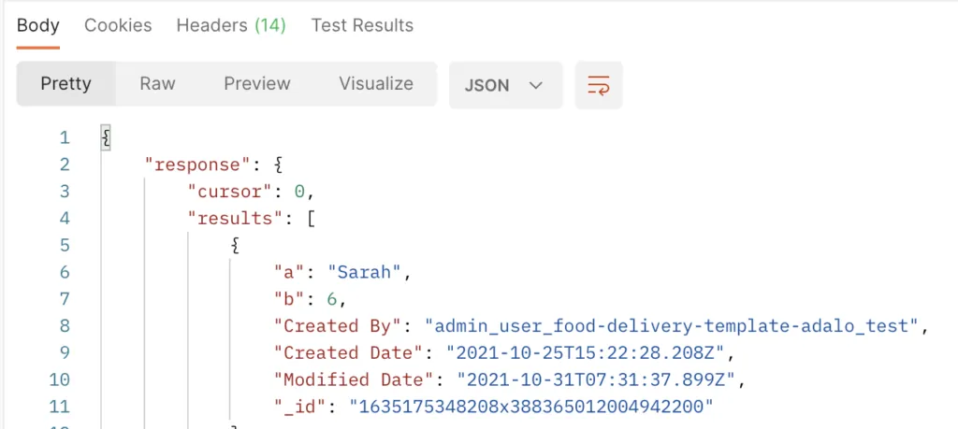Click line number 5 in the gutter
Viewport: 958px width, 429px height.
pyautogui.click(x=65, y=246)
